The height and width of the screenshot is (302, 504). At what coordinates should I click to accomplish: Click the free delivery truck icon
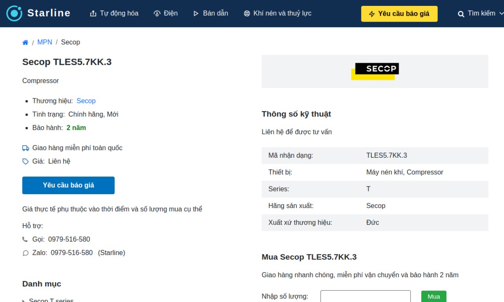pos(26,148)
